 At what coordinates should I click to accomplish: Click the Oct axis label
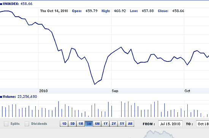pyautogui.click(x=187, y=91)
